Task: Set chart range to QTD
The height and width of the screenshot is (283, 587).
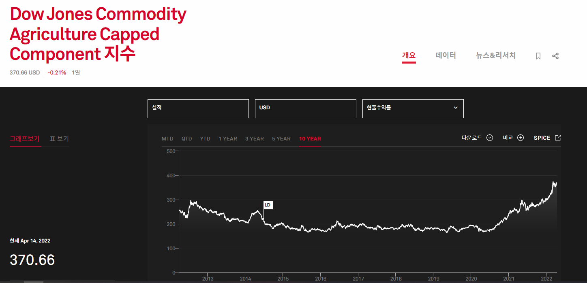Action: 187,139
